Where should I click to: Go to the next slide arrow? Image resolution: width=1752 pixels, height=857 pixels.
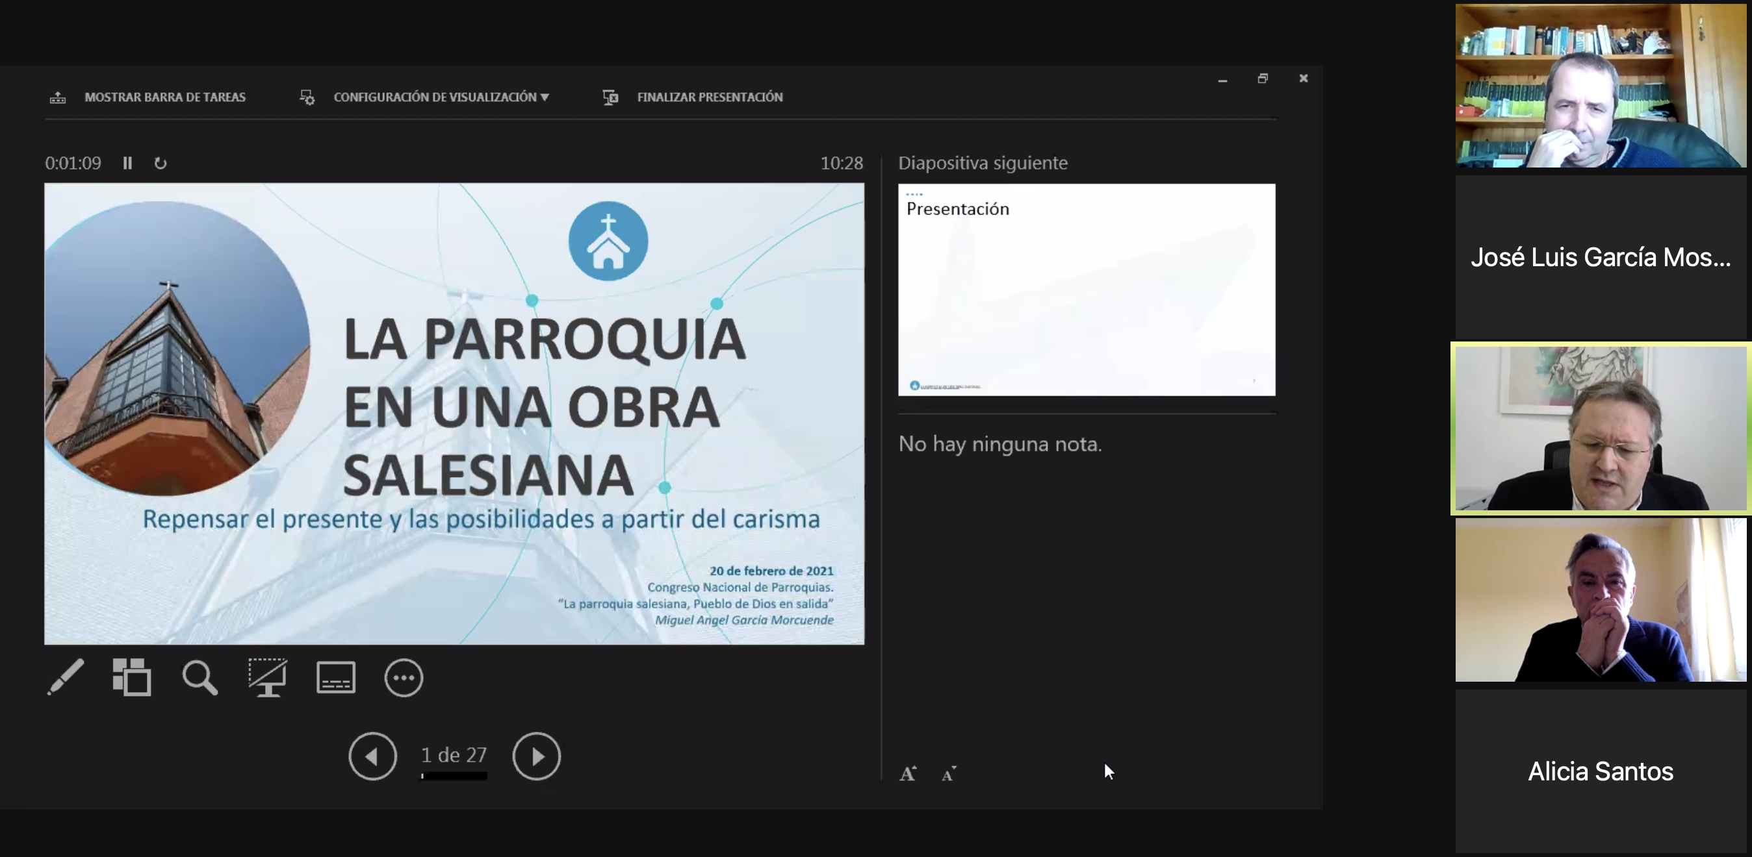tap(536, 756)
